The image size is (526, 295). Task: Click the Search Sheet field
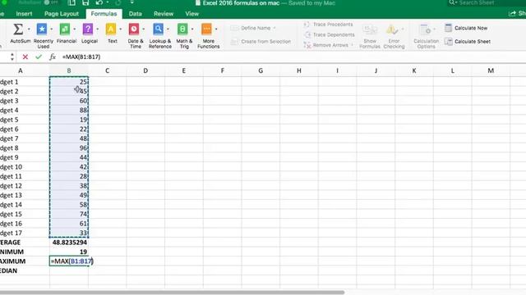coord(487,3)
